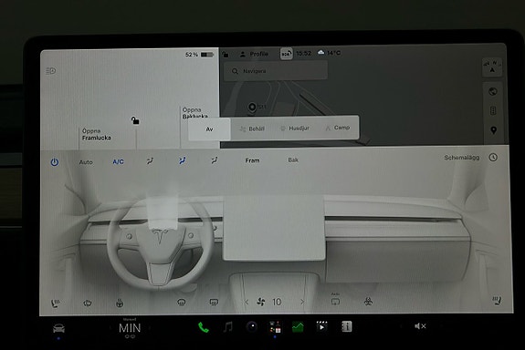Image resolution: width=525 pixels, height=350 pixels.
Task: Open car controls from bottom bar
Action: pyautogui.click(x=59, y=329)
